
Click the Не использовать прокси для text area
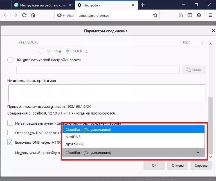tap(107, 93)
